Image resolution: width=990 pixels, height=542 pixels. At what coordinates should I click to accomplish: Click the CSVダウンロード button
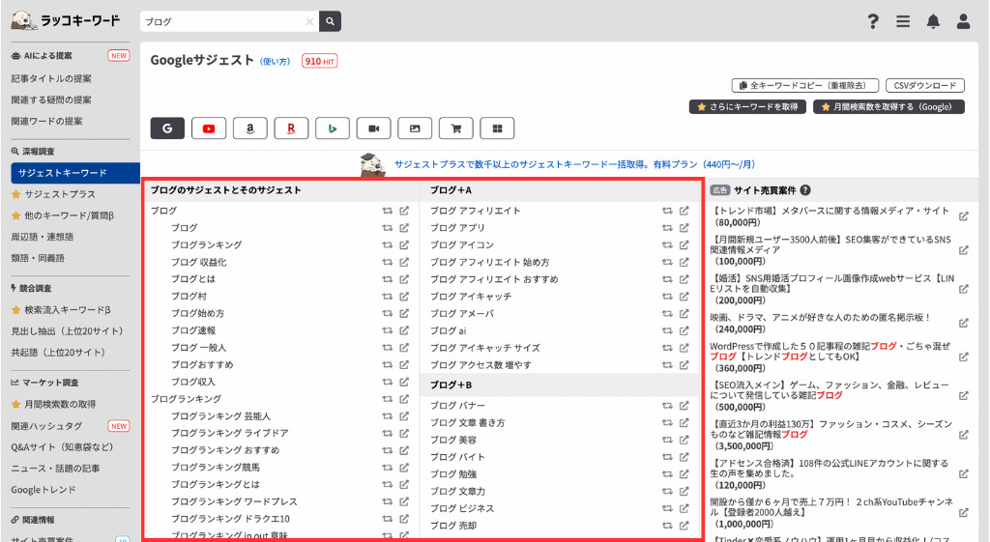pyautogui.click(x=925, y=85)
